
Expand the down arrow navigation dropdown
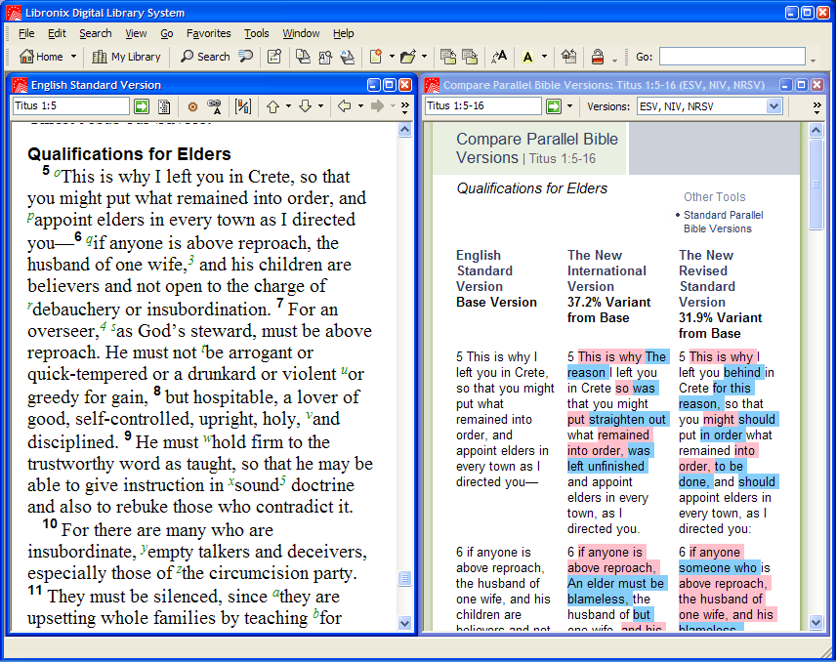pyautogui.click(x=320, y=106)
